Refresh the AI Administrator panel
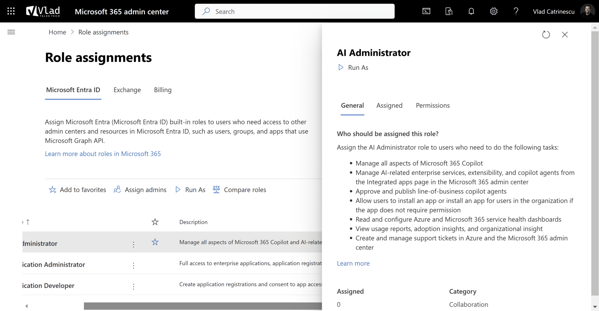Image resolution: width=599 pixels, height=311 pixels. pyautogui.click(x=546, y=34)
